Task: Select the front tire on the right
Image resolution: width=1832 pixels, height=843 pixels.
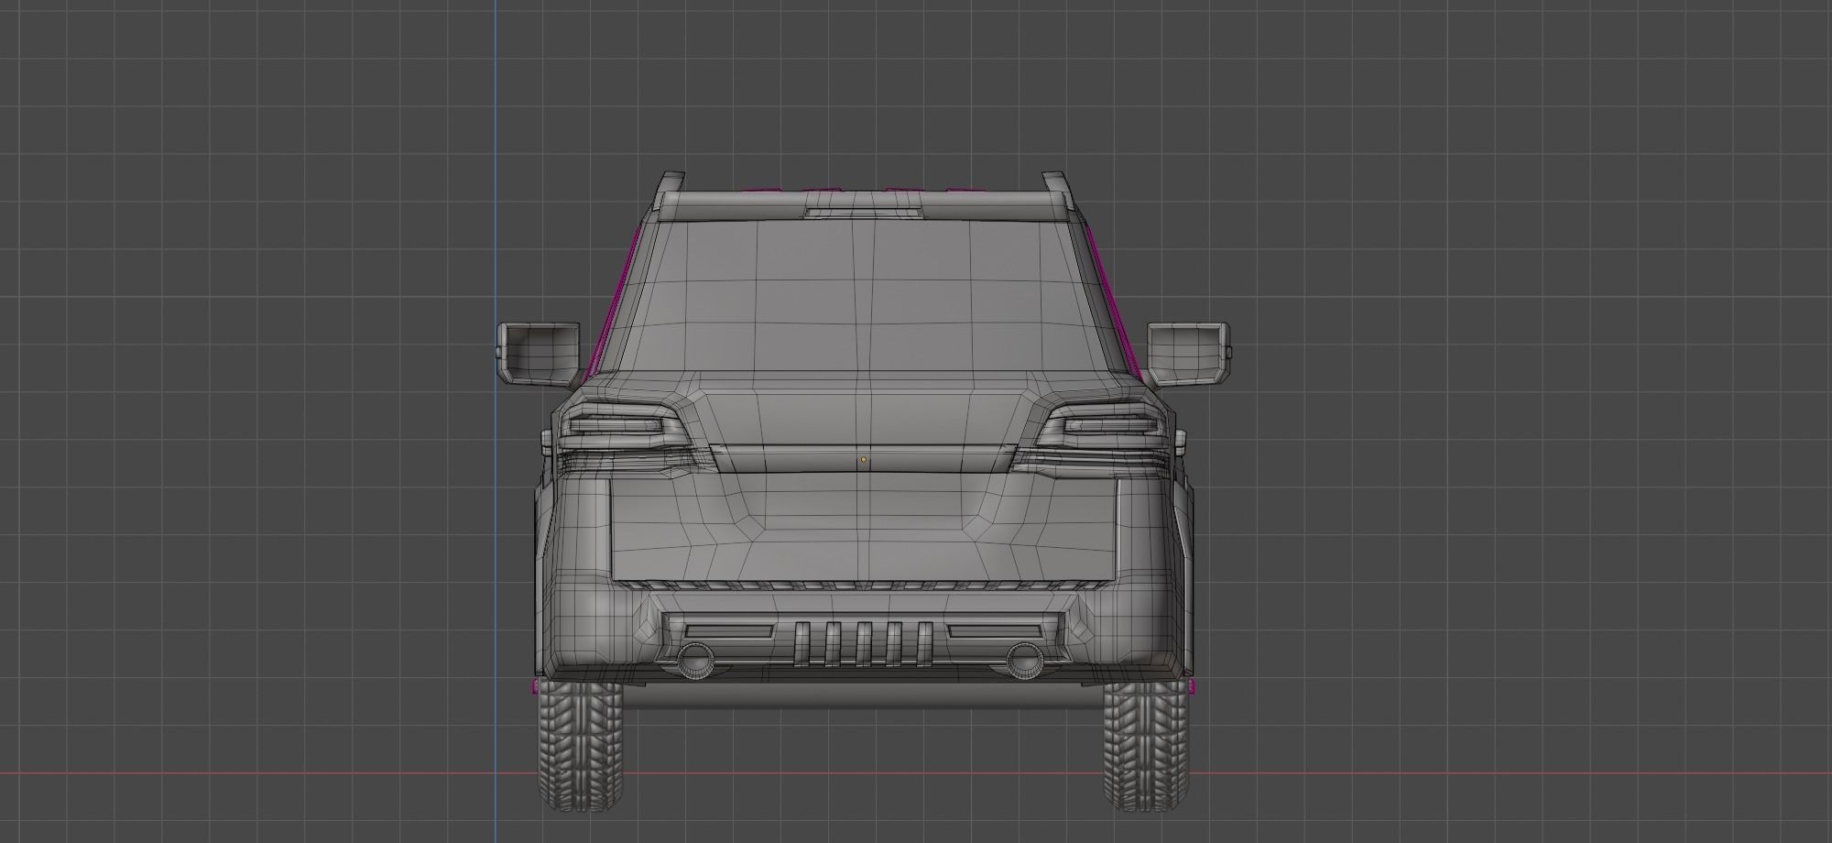Action: tap(1147, 745)
